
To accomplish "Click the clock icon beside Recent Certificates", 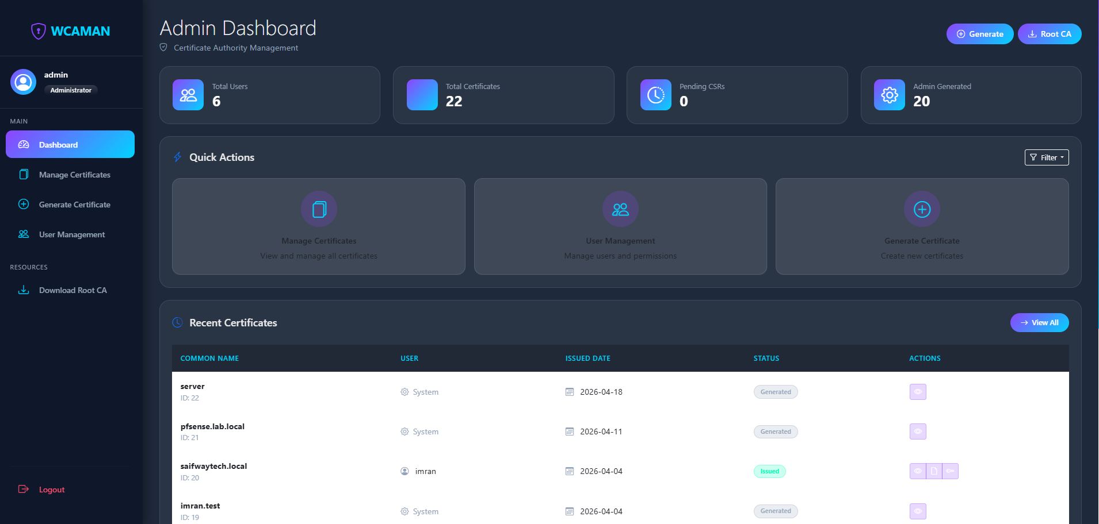I will (178, 323).
